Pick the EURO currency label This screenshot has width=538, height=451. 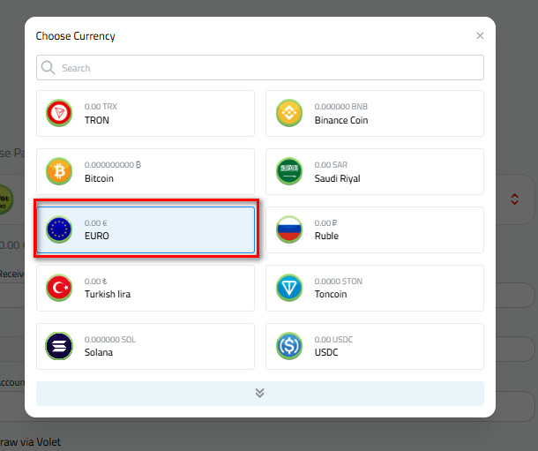pyautogui.click(x=97, y=236)
